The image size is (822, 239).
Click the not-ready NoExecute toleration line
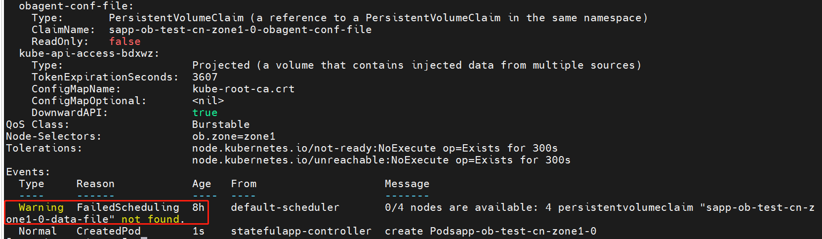[374, 148]
